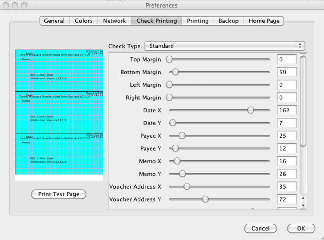Close the Preferences window

tap(6, 5)
